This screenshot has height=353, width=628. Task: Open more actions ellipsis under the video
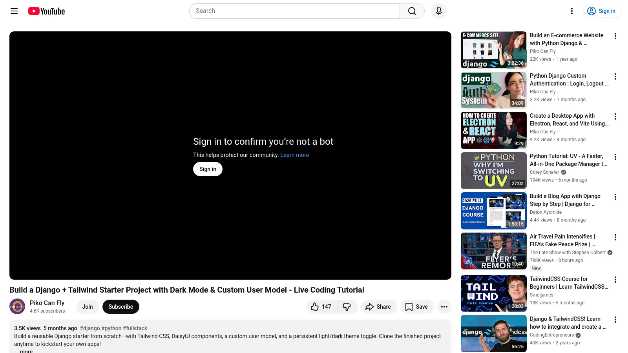444,307
